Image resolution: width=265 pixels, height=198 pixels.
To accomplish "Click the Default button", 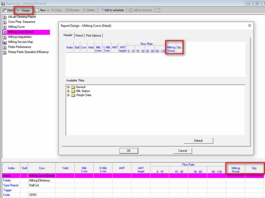I will point(198,141).
